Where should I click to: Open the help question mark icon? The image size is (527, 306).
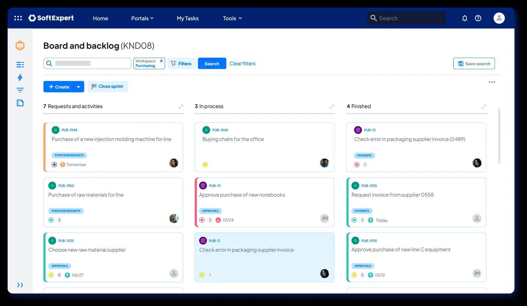tap(478, 18)
